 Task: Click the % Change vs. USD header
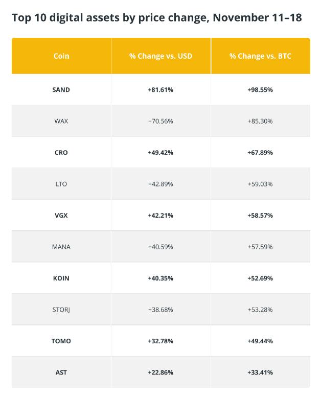pos(161,56)
